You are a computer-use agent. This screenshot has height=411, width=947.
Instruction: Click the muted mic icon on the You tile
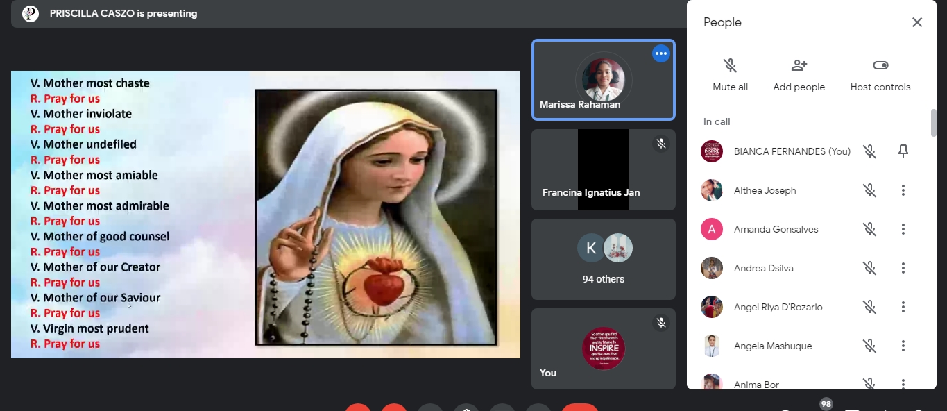[x=661, y=323]
